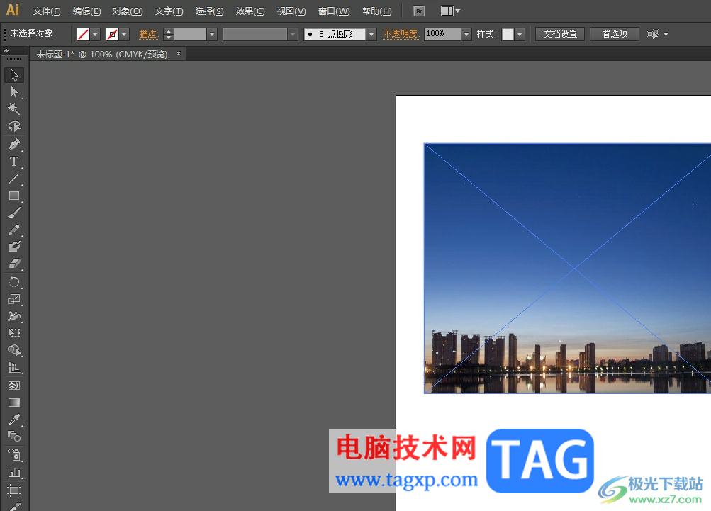Expand the 样式 style dropdown arrow
Image resolution: width=711 pixels, height=511 pixels.
coord(520,34)
